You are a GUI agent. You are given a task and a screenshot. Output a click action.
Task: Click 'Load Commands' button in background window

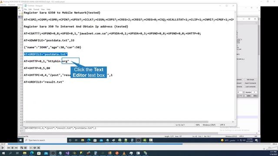coord(250,87)
